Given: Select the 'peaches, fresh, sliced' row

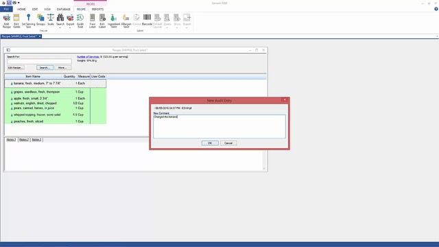Looking at the screenshot, I should (56, 121).
